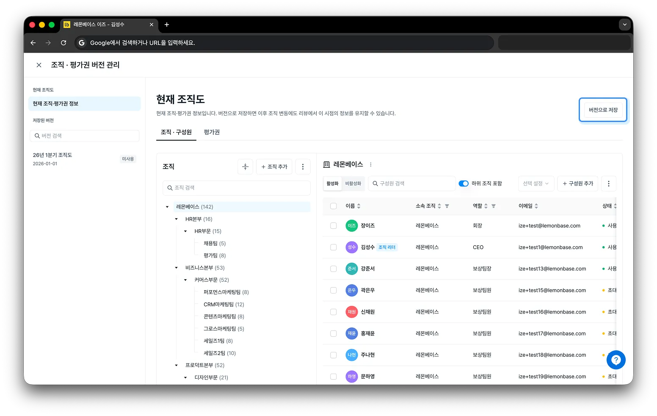
Task: Collapse the 프로덕트본부 (52) tree node
Action: tap(177, 365)
